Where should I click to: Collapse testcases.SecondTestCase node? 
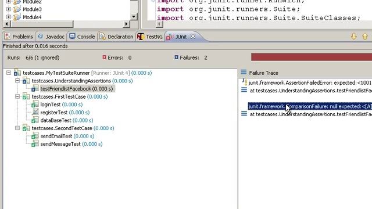(x=17, y=128)
